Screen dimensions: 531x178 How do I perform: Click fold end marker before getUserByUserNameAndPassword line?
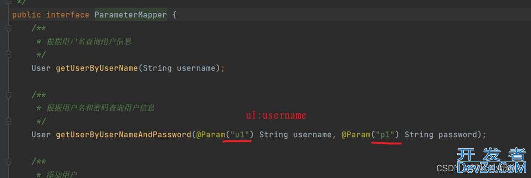pyautogui.click(x=9, y=121)
